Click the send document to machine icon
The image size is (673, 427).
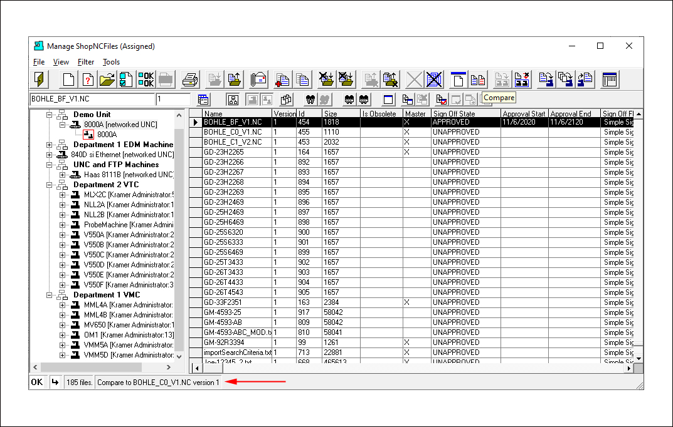546,80
